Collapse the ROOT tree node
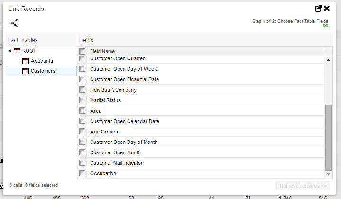The width and height of the screenshot is (341, 199). coord(10,51)
